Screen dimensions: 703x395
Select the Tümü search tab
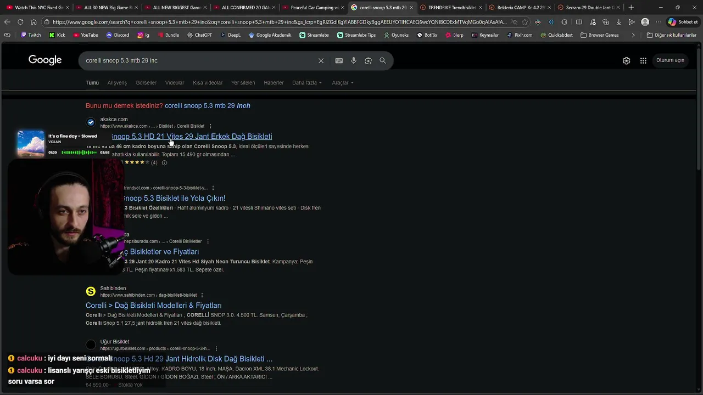click(92, 83)
